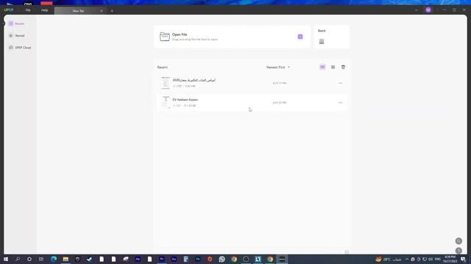
Task: Open Photoshop from taskbar
Action: [x=198, y=259]
